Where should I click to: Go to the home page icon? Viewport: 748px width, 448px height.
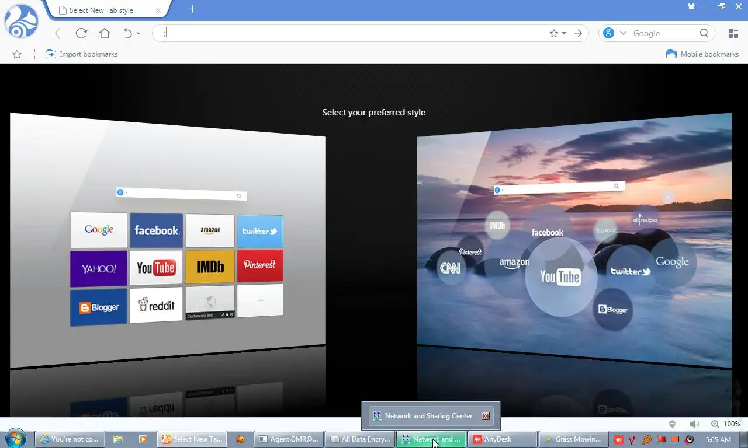point(105,33)
